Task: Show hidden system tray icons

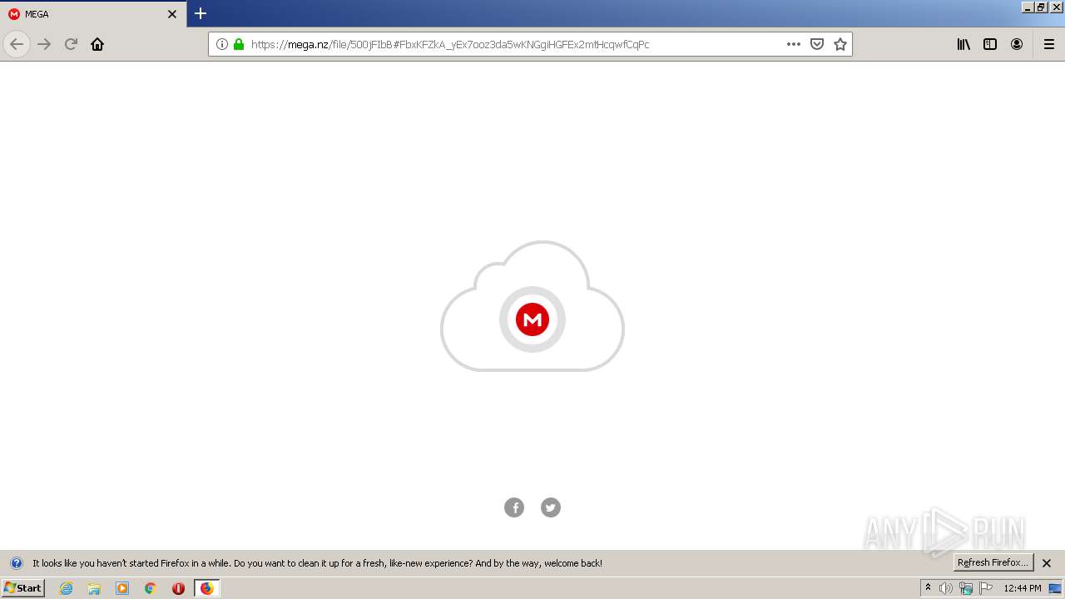Action: (x=928, y=588)
